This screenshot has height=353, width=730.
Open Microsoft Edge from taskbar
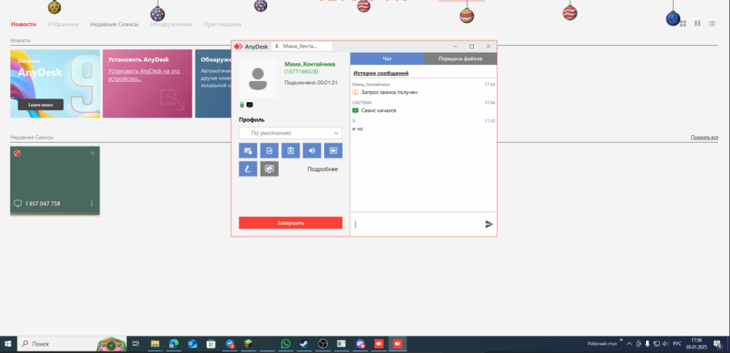[174, 344]
